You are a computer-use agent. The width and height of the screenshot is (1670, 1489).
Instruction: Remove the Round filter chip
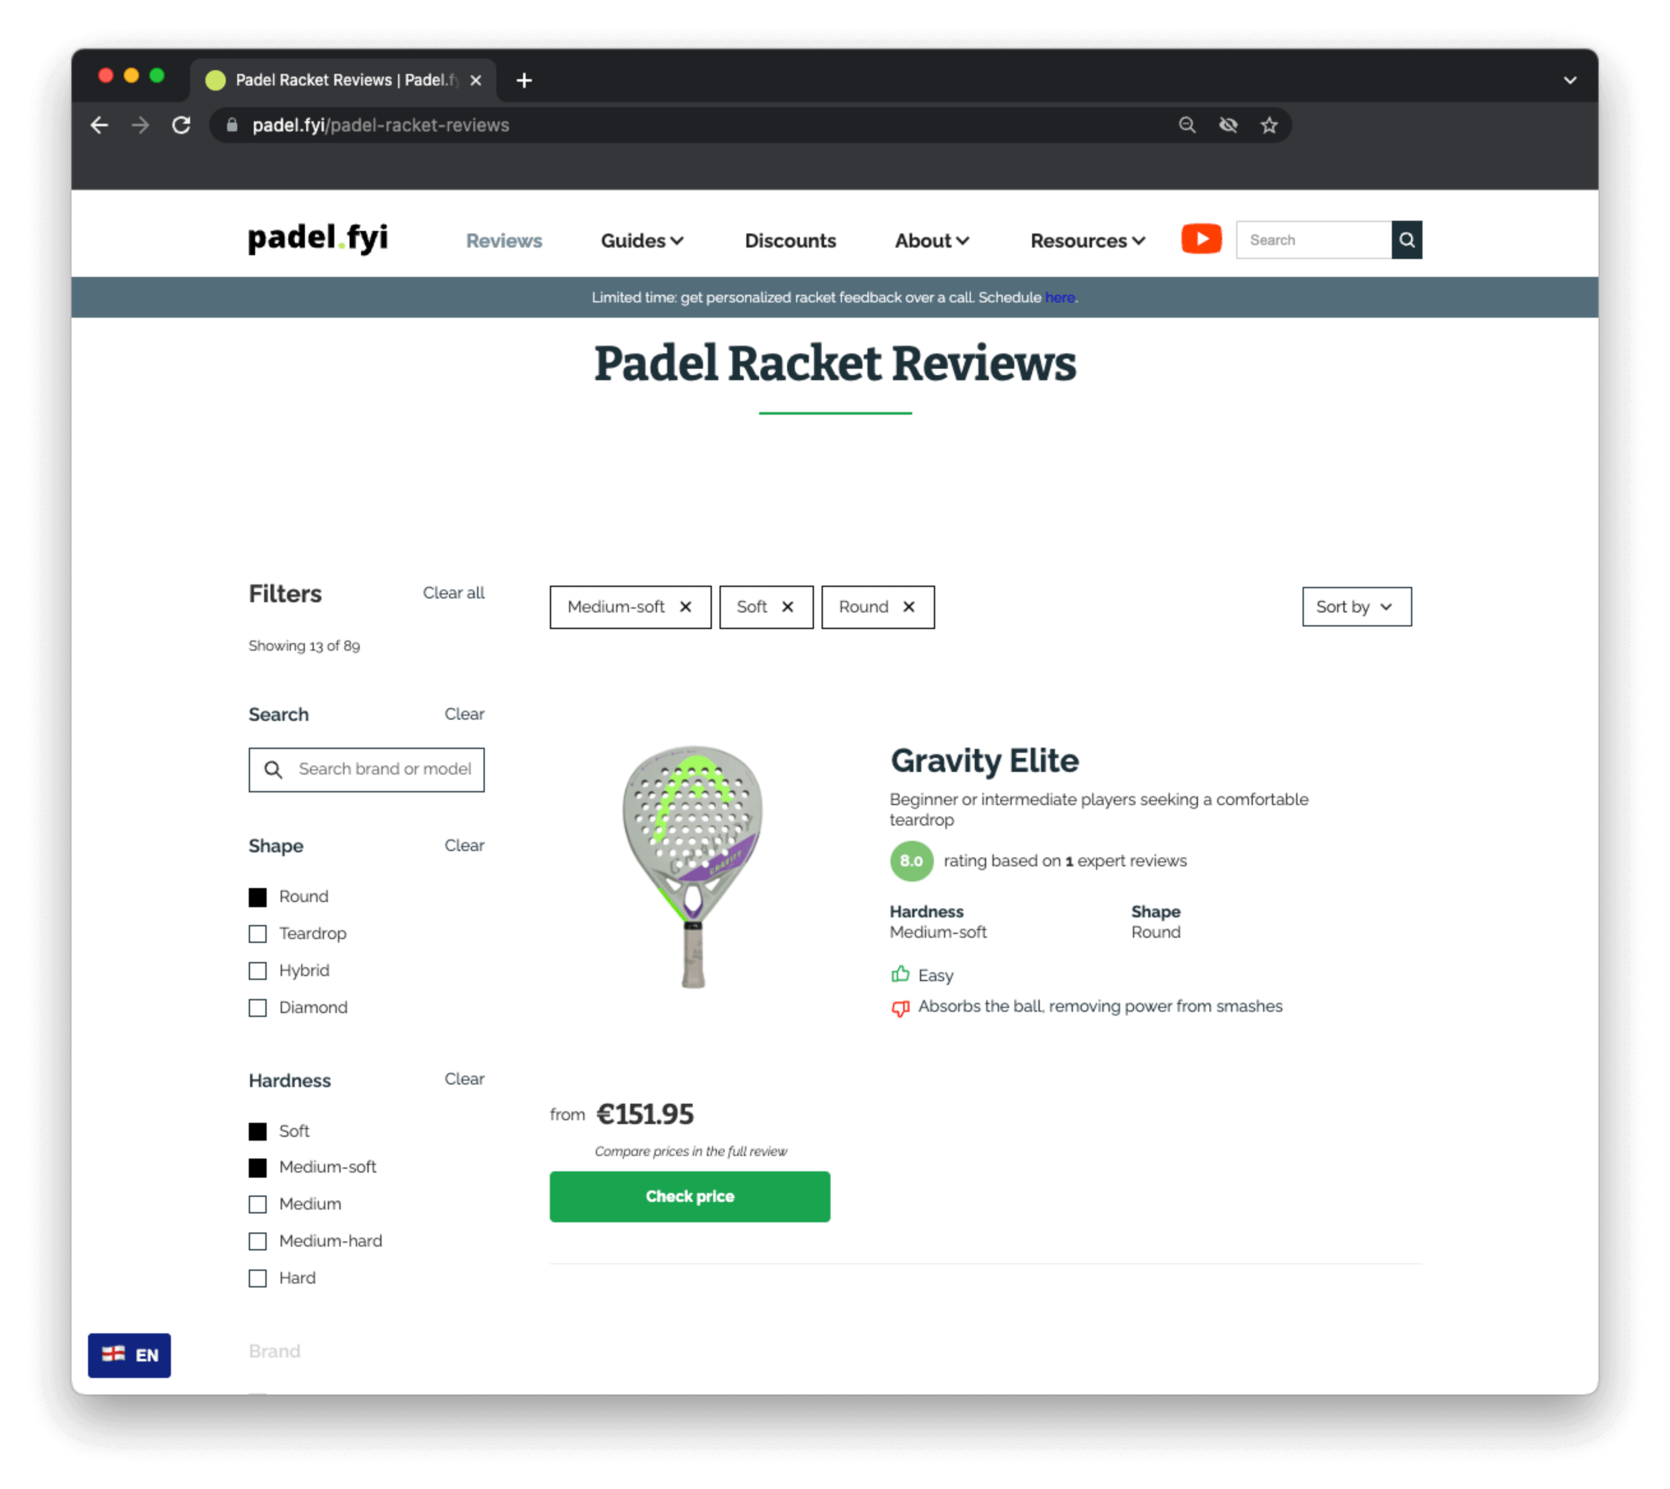pyautogui.click(x=908, y=607)
